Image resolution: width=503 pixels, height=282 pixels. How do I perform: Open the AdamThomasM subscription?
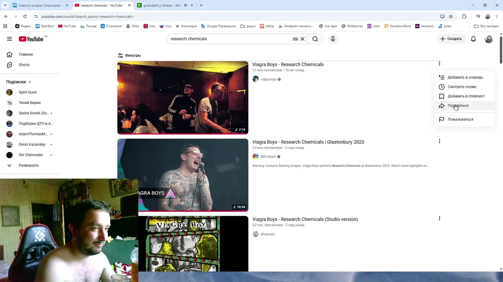point(30,134)
